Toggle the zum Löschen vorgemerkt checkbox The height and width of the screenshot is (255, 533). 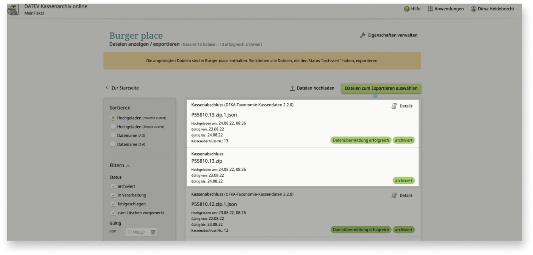113,213
